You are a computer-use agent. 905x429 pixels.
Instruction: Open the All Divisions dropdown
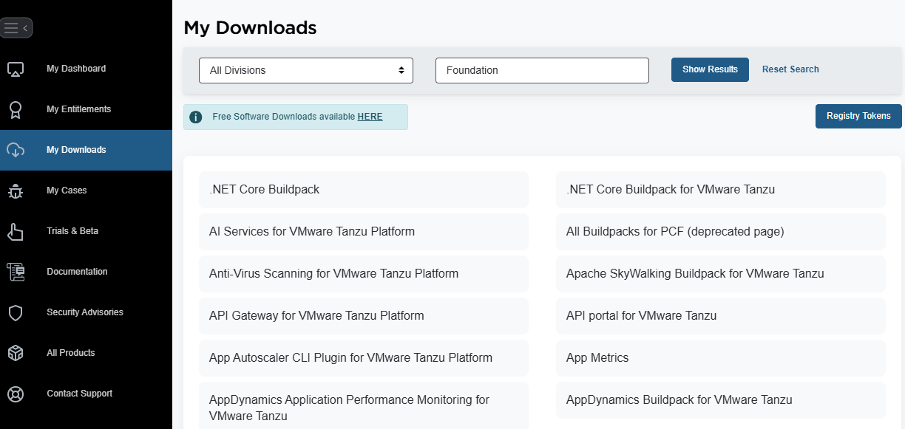[x=306, y=70]
